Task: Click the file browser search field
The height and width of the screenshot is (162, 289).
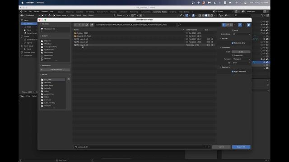Action: tap(199, 25)
